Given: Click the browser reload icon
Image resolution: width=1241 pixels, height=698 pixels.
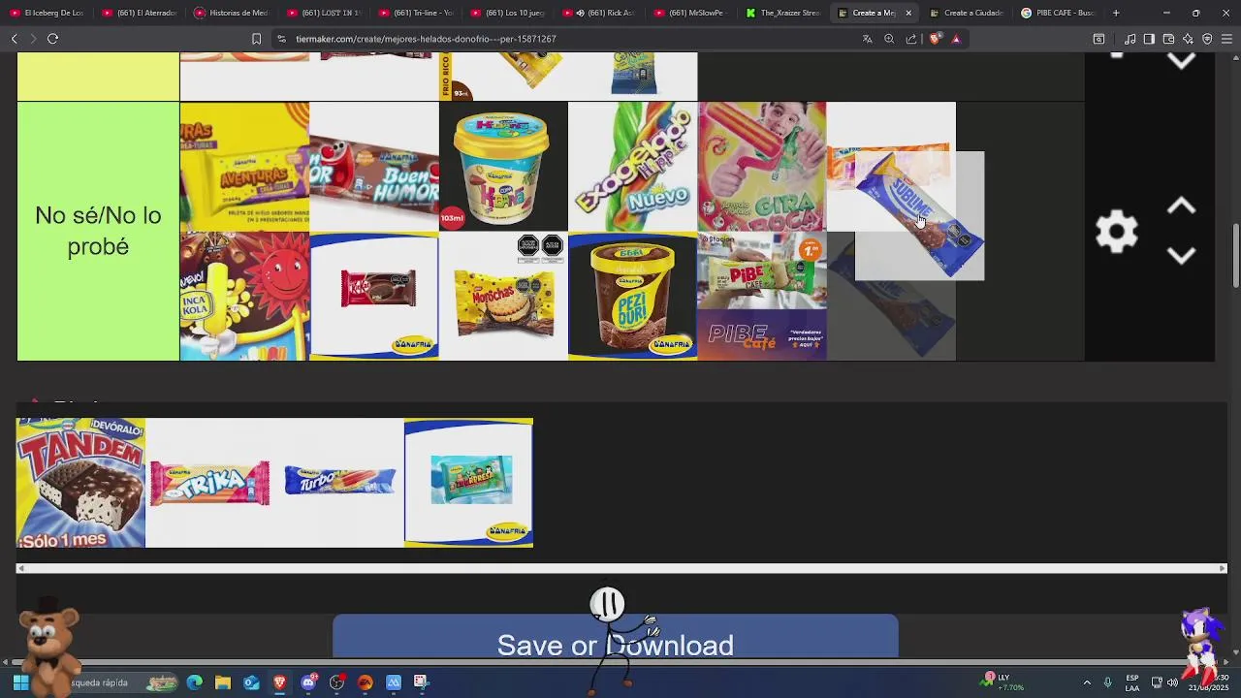Looking at the screenshot, I should click(x=52, y=39).
